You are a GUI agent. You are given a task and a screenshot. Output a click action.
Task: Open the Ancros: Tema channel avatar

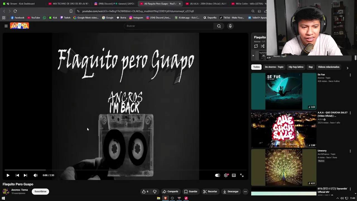(6, 192)
